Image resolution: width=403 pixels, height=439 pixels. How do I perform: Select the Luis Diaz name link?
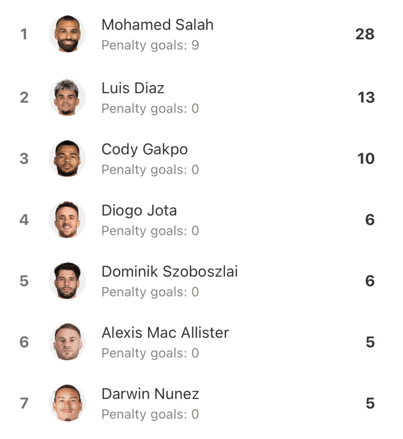tap(133, 88)
